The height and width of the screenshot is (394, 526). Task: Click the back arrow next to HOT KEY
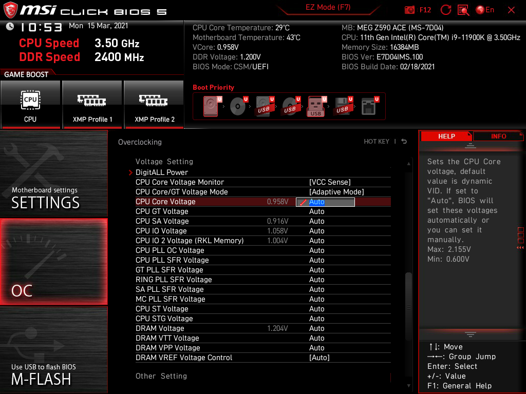pyautogui.click(x=404, y=142)
